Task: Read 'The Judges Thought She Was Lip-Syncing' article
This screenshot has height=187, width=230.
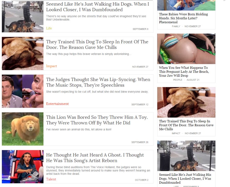Action: [98, 82]
